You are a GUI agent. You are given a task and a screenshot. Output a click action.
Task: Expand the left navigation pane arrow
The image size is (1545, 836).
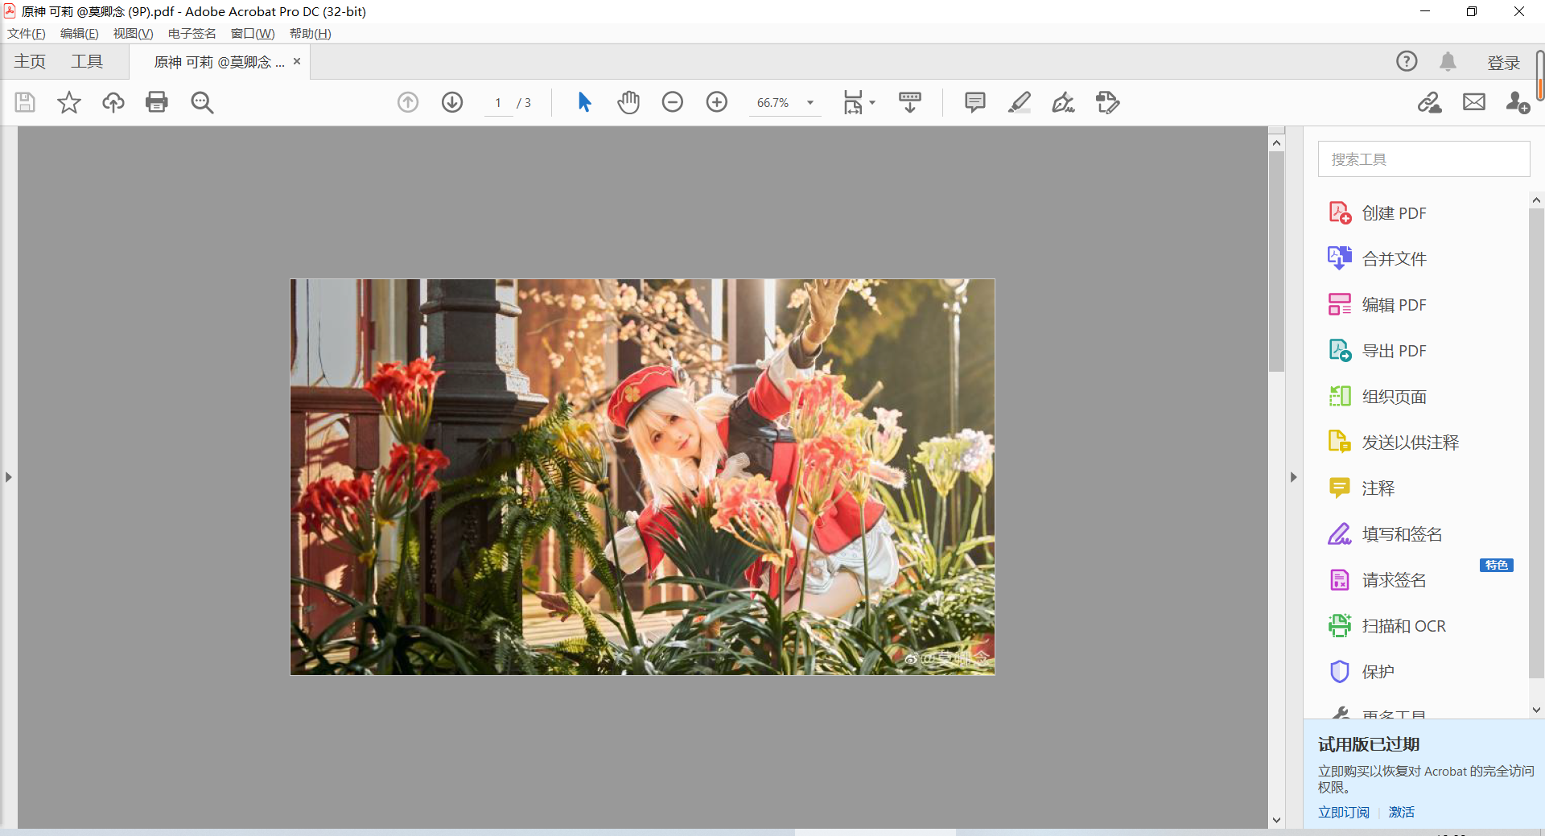pos(8,477)
